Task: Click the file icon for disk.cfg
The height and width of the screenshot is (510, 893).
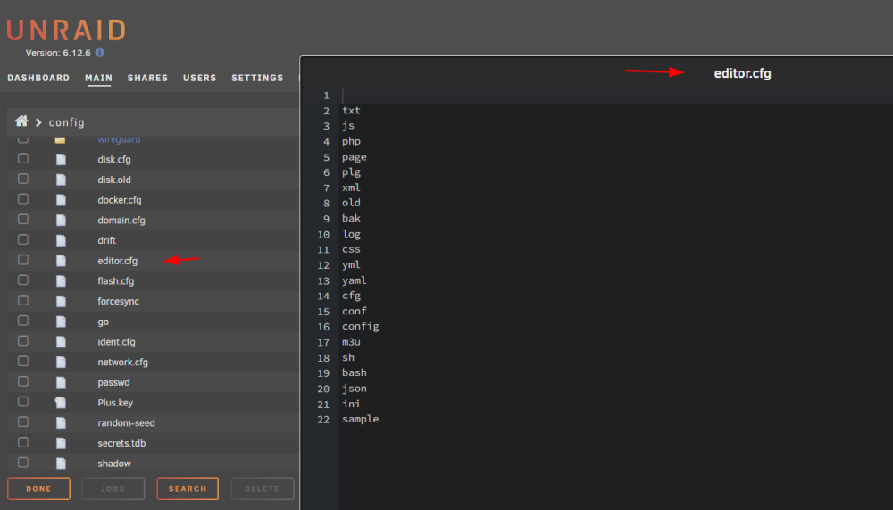Action: coord(61,160)
